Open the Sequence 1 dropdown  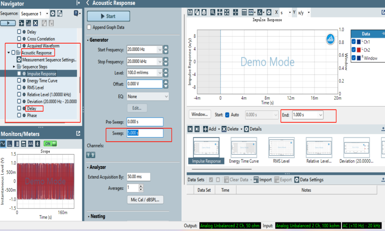47,14
